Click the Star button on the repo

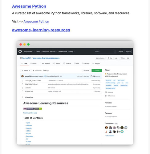(110, 58)
